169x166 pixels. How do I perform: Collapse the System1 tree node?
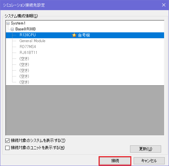pyautogui.click(x=8, y=23)
